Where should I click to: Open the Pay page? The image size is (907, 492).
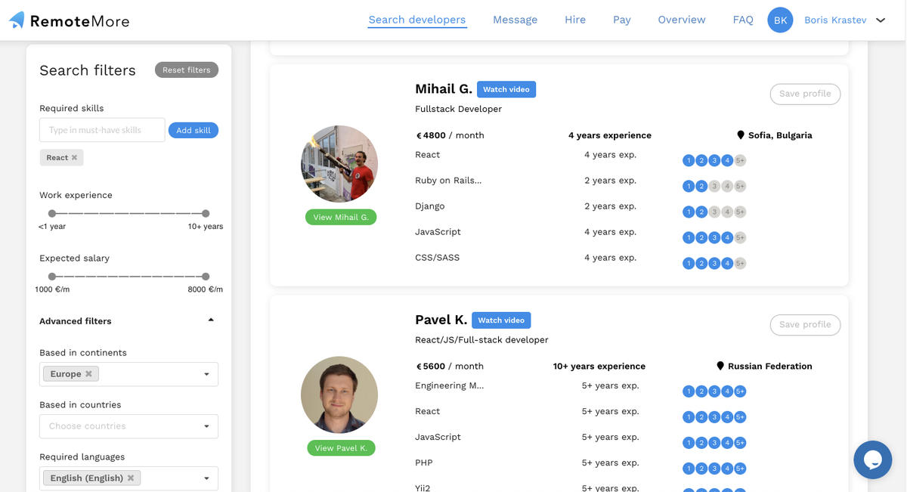[x=622, y=20]
